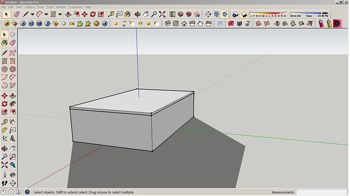Click the red camera extension icon
The image size is (350, 196).
coord(231,23)
